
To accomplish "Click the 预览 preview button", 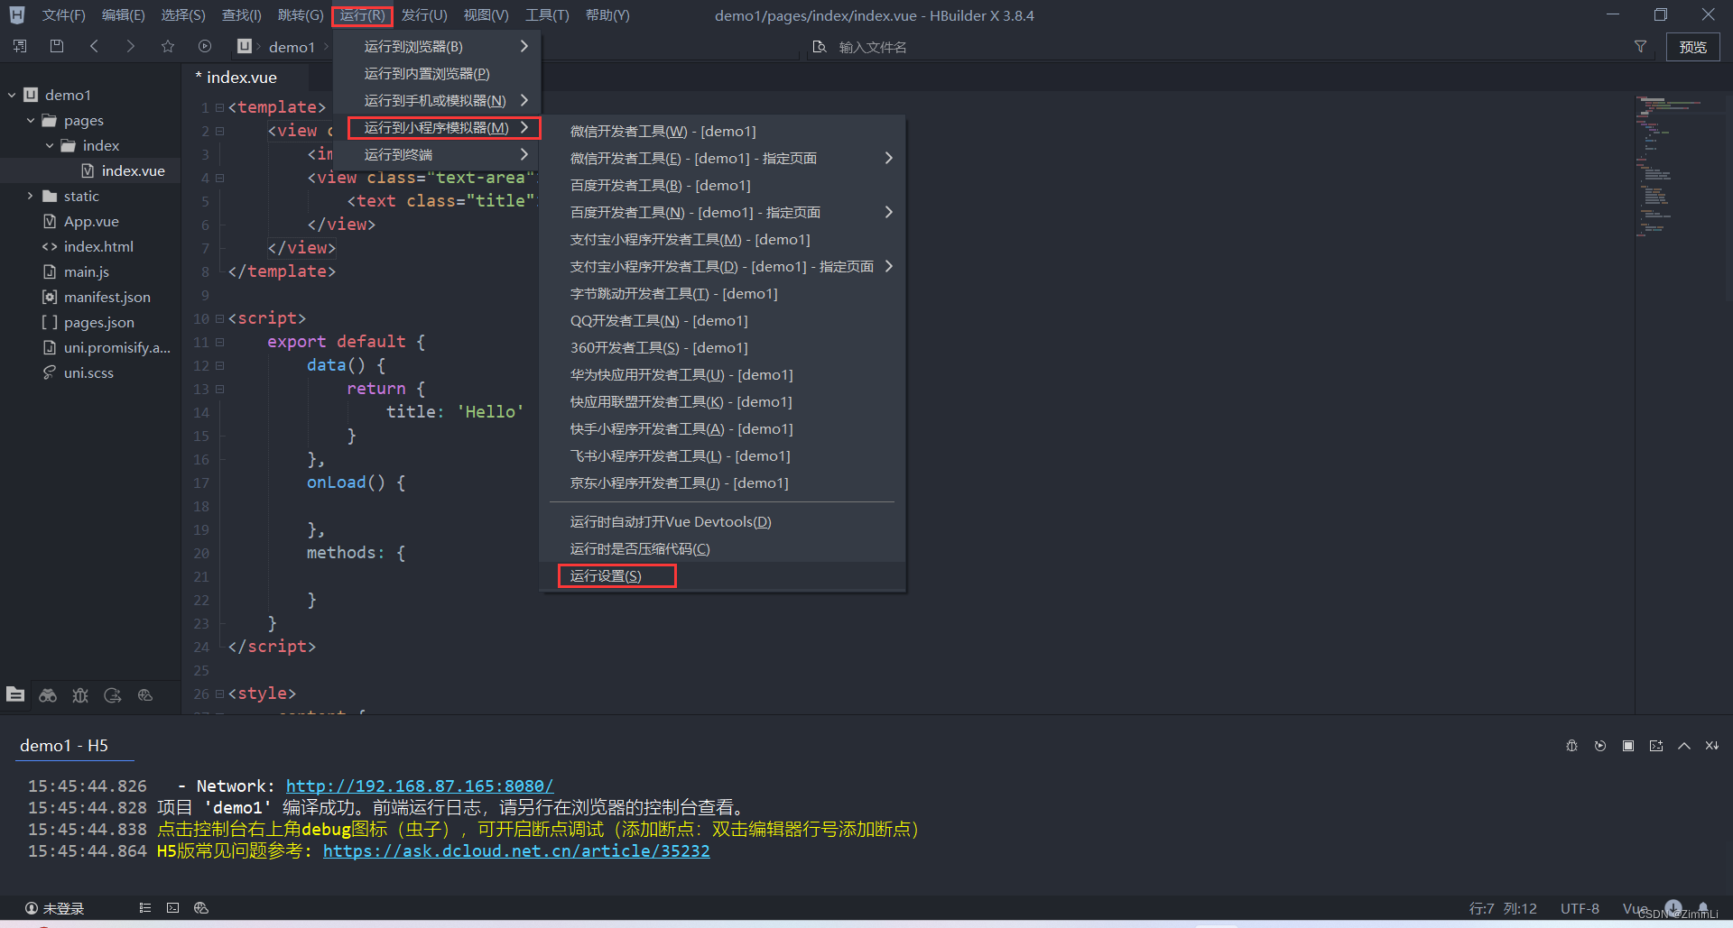I will [1692, 47].
